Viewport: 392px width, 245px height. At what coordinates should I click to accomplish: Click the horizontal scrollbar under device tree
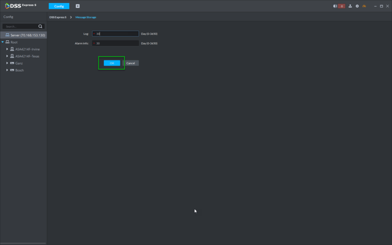point(23,243)
